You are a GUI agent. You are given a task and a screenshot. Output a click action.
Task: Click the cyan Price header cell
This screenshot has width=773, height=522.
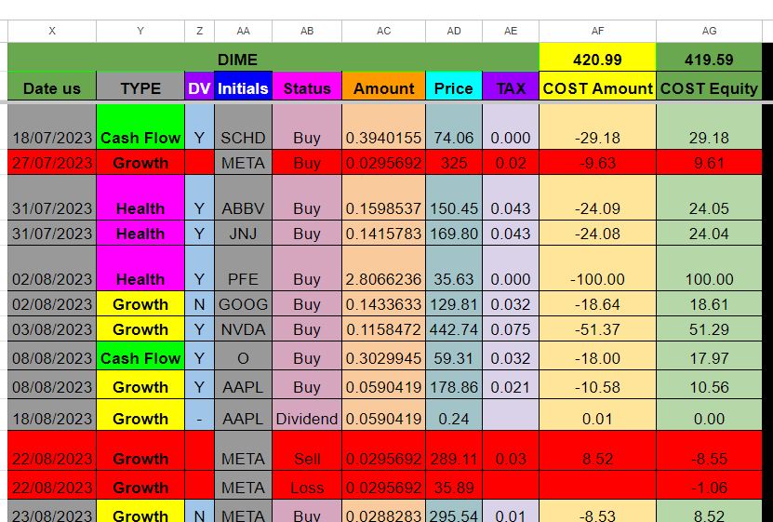454,86
